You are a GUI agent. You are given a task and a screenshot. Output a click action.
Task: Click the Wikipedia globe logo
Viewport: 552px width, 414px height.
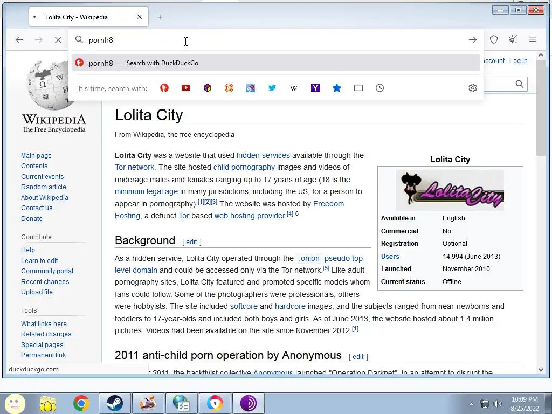point(49,86)
